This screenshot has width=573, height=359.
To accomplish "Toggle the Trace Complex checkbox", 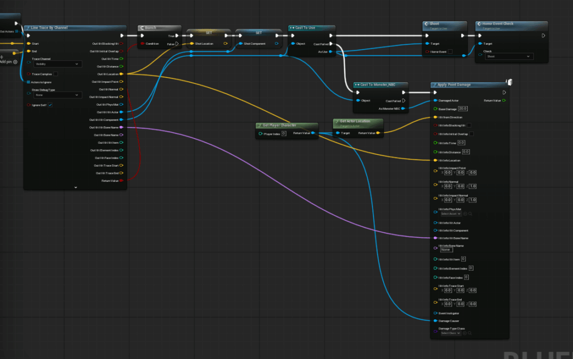I will coord(55,74).
